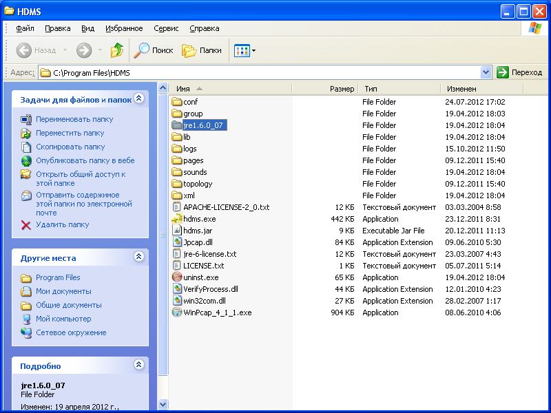Viewport: 551px width, 413px height.
Task: Select the jre-6-license.txt file name
Action: (210, 254)
